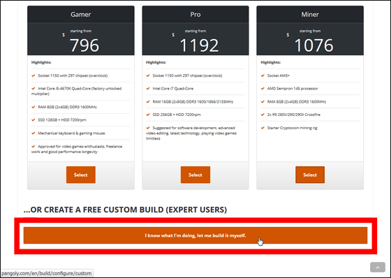Click checkmark beside SSD 128GB + HDD 7200rpm
391x278 pixels.
point(34,119)
